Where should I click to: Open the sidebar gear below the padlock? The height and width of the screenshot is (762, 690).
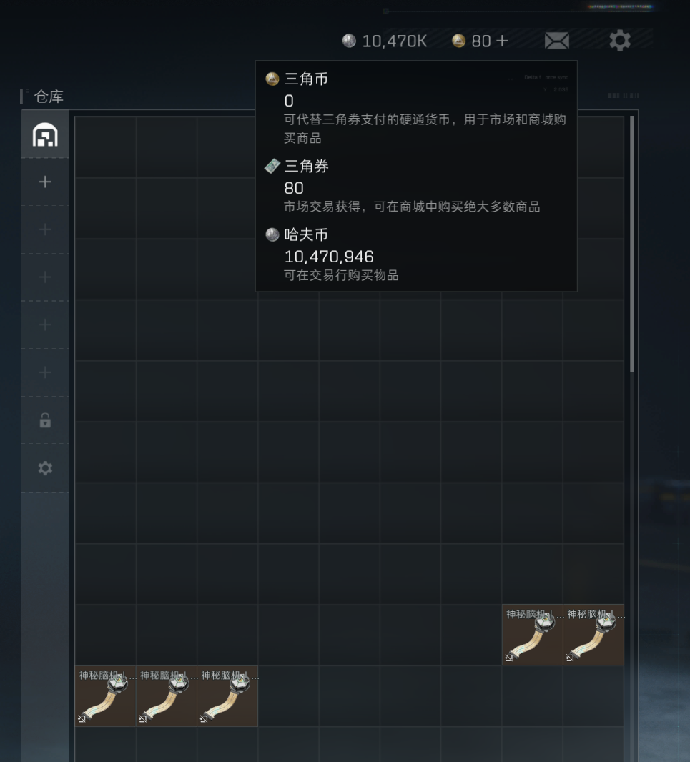[x=45, y=468]
